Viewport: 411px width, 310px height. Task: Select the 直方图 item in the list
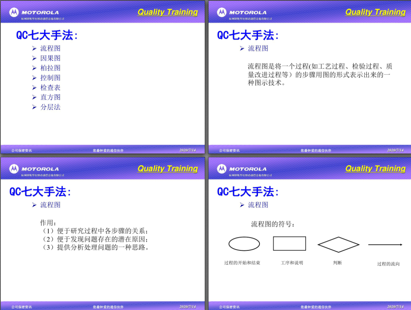pos(51,97)
